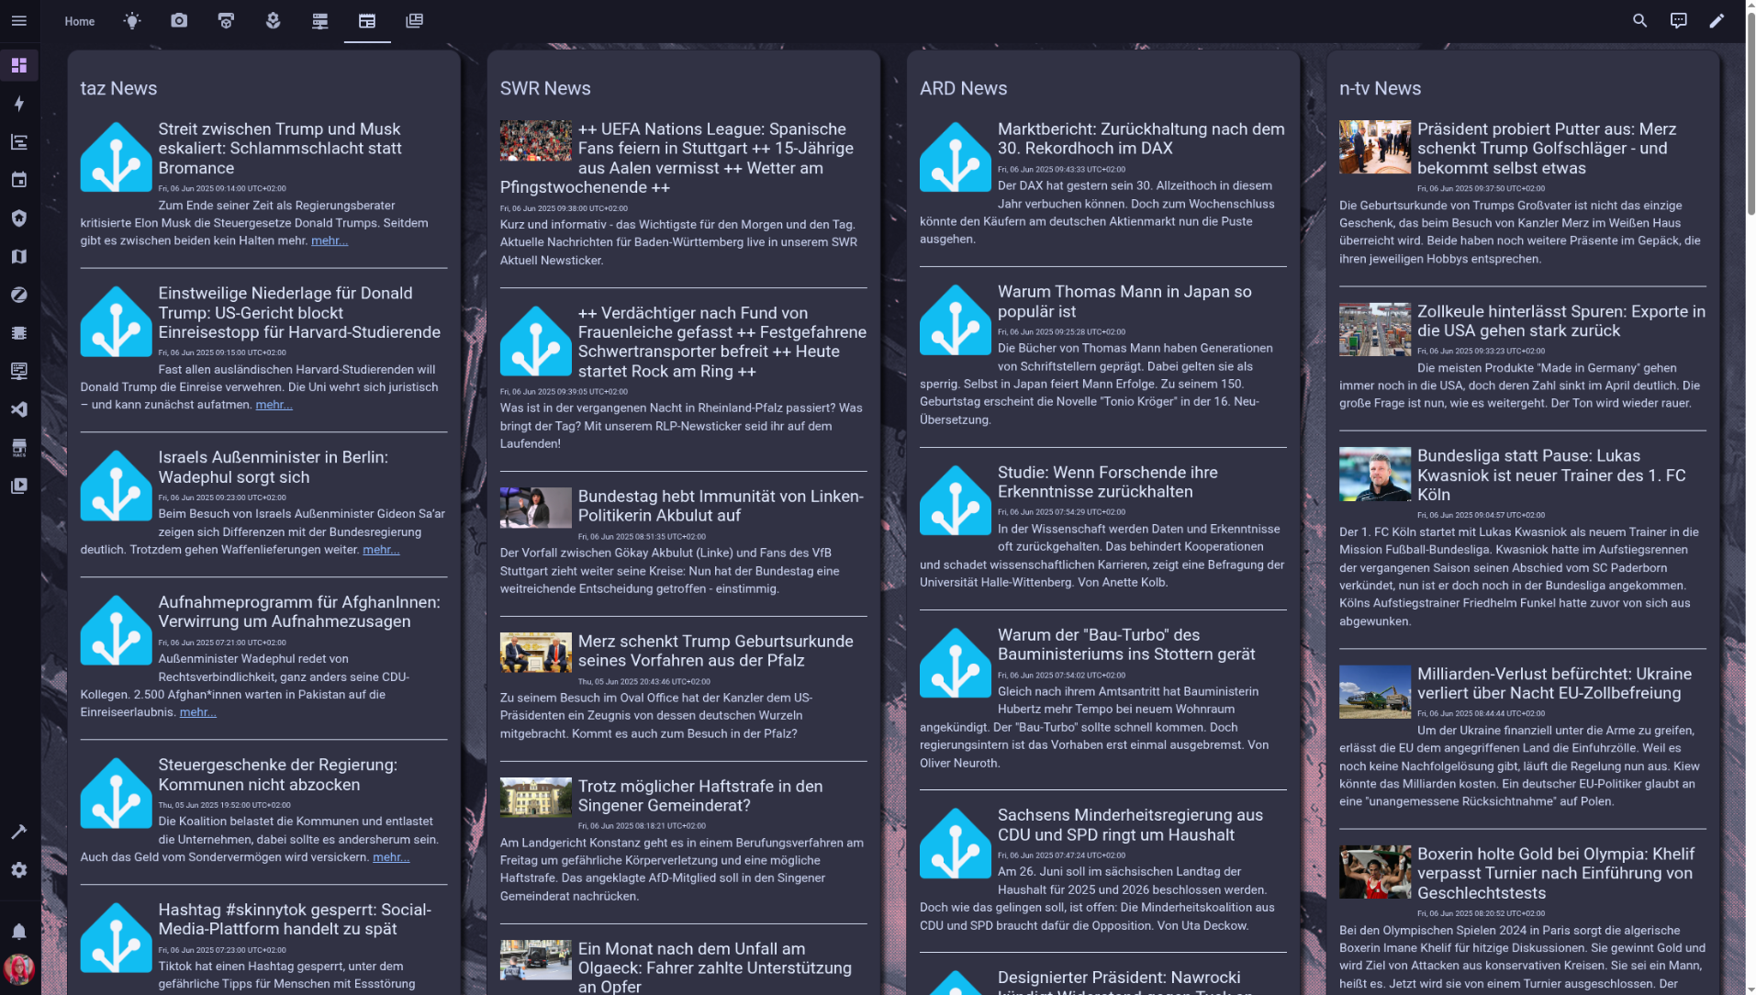Screen dimensions: 1756x995
Task: Open the Calendar sidebar item
Action: click(x=19, y=180)
